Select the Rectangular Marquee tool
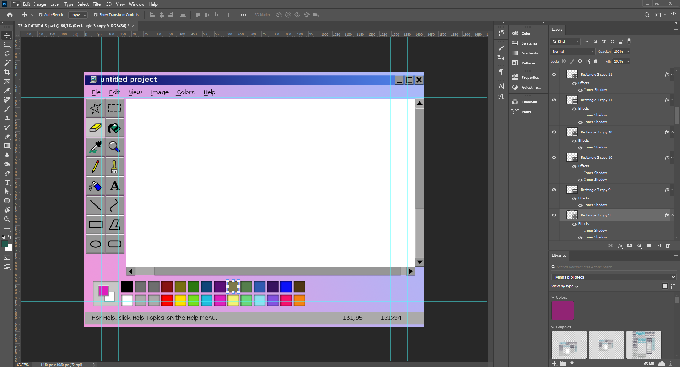This screenshot has width=680, height=367. [7, 45]
